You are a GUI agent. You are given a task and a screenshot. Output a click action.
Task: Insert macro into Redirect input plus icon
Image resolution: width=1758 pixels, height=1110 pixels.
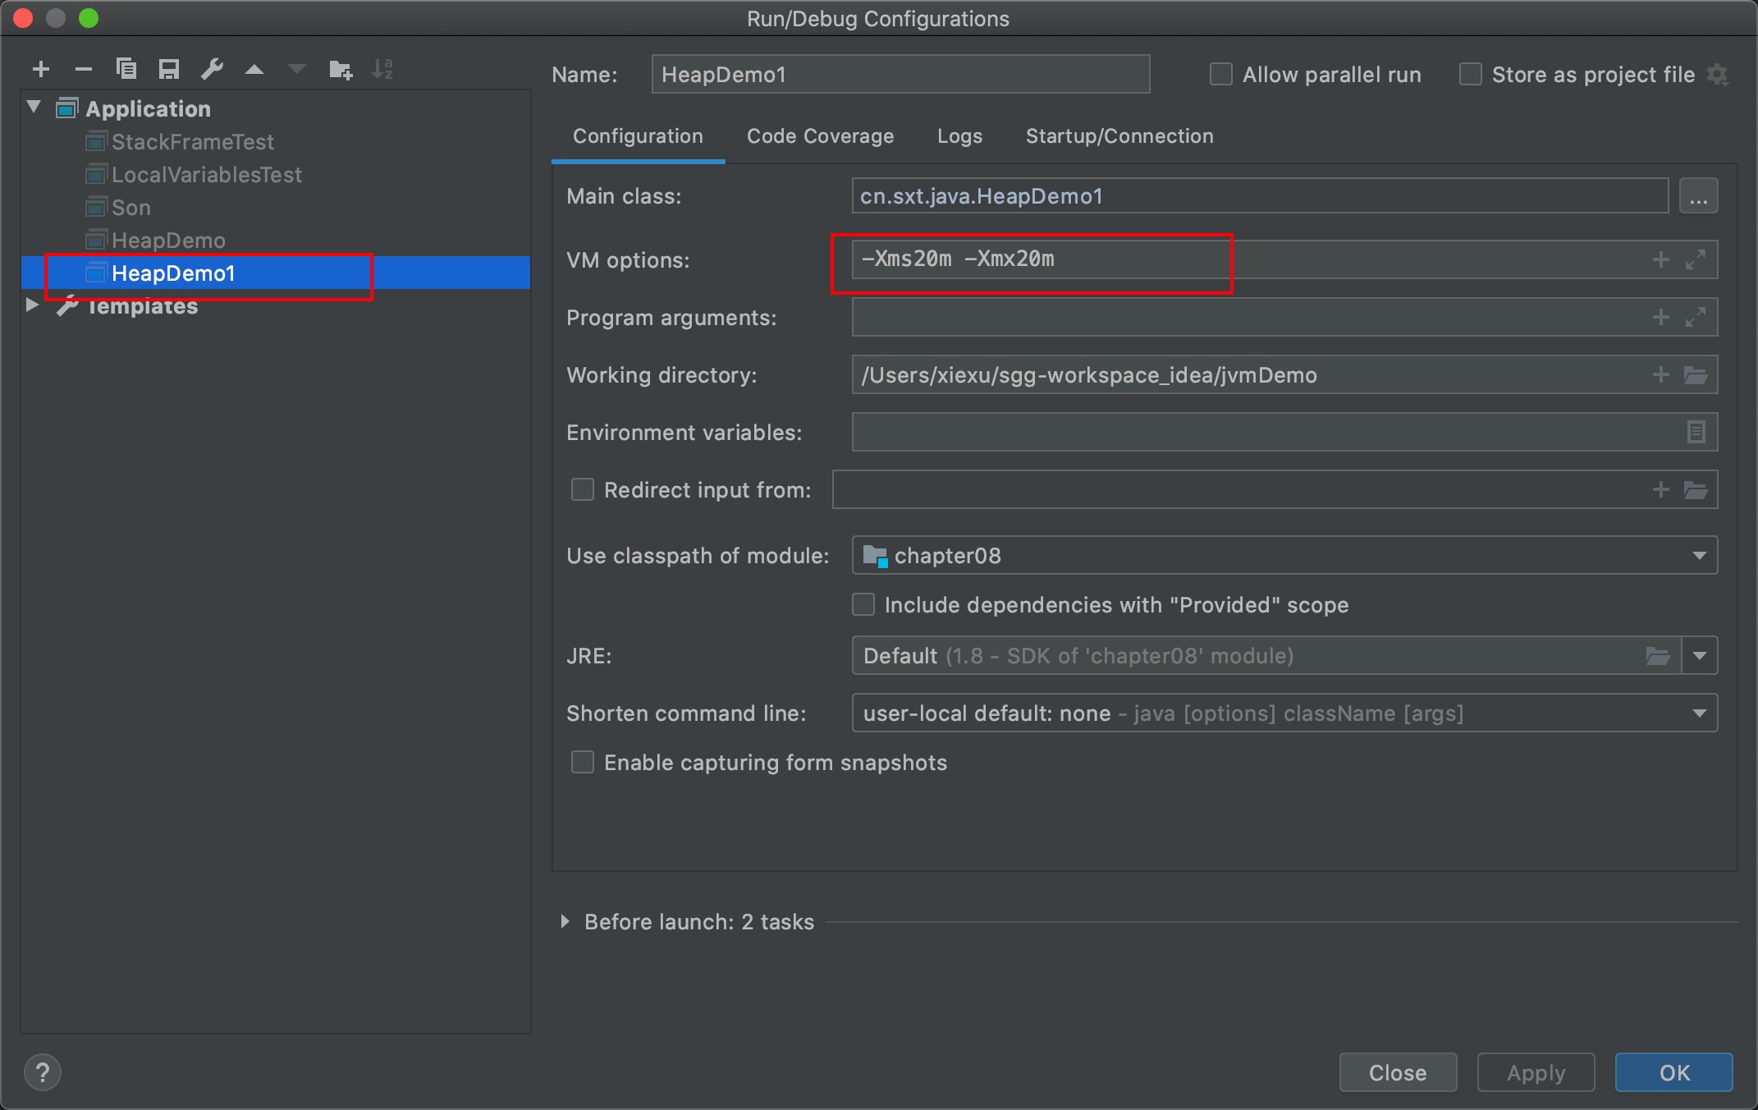(x=1660, y=490)
